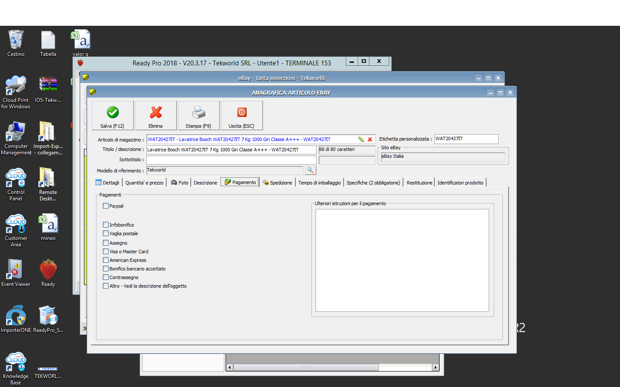Click the Uscita (ESC) exit button
The width and height of the screenshot is (620, 387).
click(x=242, y=115)
